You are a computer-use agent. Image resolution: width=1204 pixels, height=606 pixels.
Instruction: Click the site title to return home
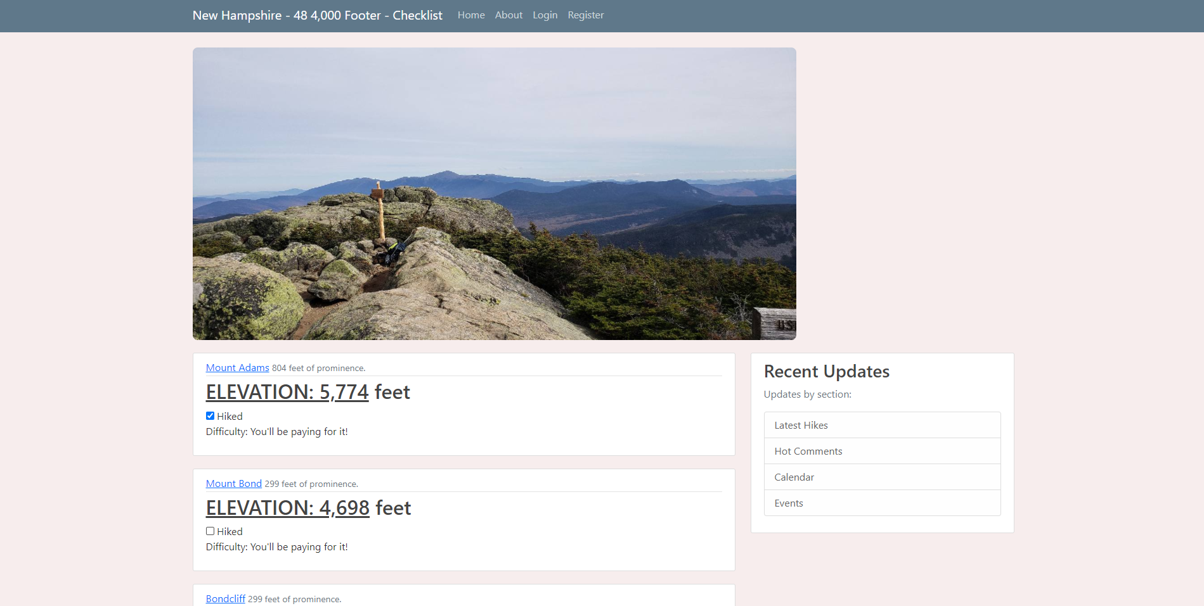(317, 15)
